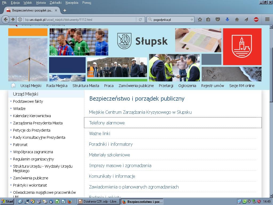Open the Narzędzia menu
Image resolution: width=273 pixels, height=205 pixels.
point(72,3)
